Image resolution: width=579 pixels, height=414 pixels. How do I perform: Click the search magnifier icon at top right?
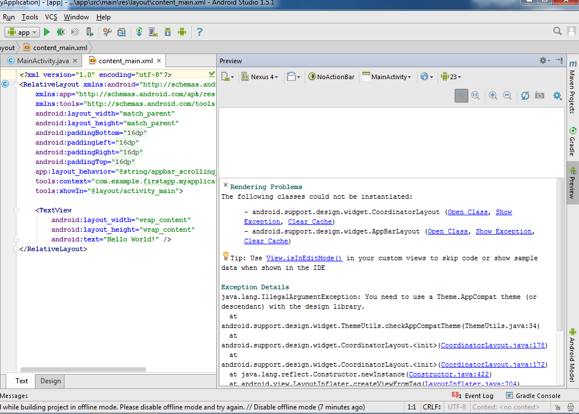[557, 31]
